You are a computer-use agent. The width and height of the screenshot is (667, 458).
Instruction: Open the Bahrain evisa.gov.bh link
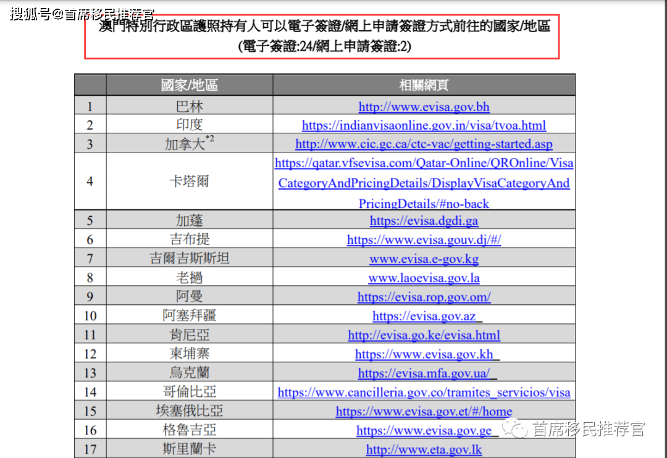pos(424,107)
